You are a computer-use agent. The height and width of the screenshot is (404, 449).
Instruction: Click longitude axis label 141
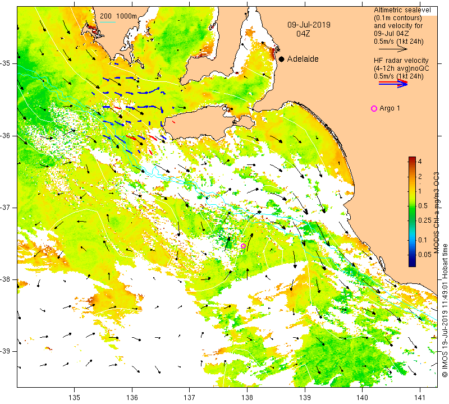[x=420, y=398]
